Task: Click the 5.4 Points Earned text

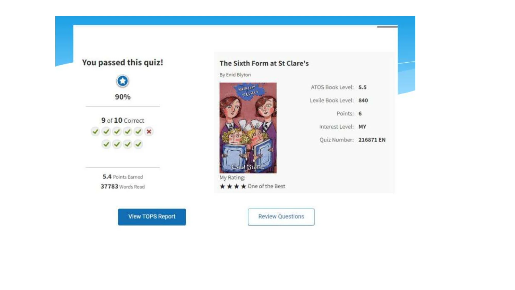Action: [x=123, y=177]
